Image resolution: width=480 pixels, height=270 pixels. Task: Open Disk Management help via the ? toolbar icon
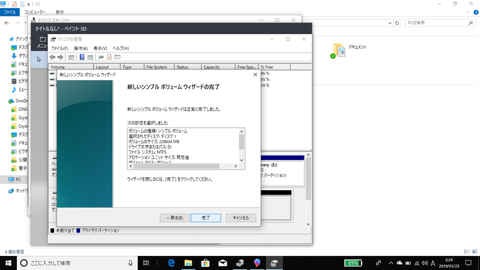82,57
